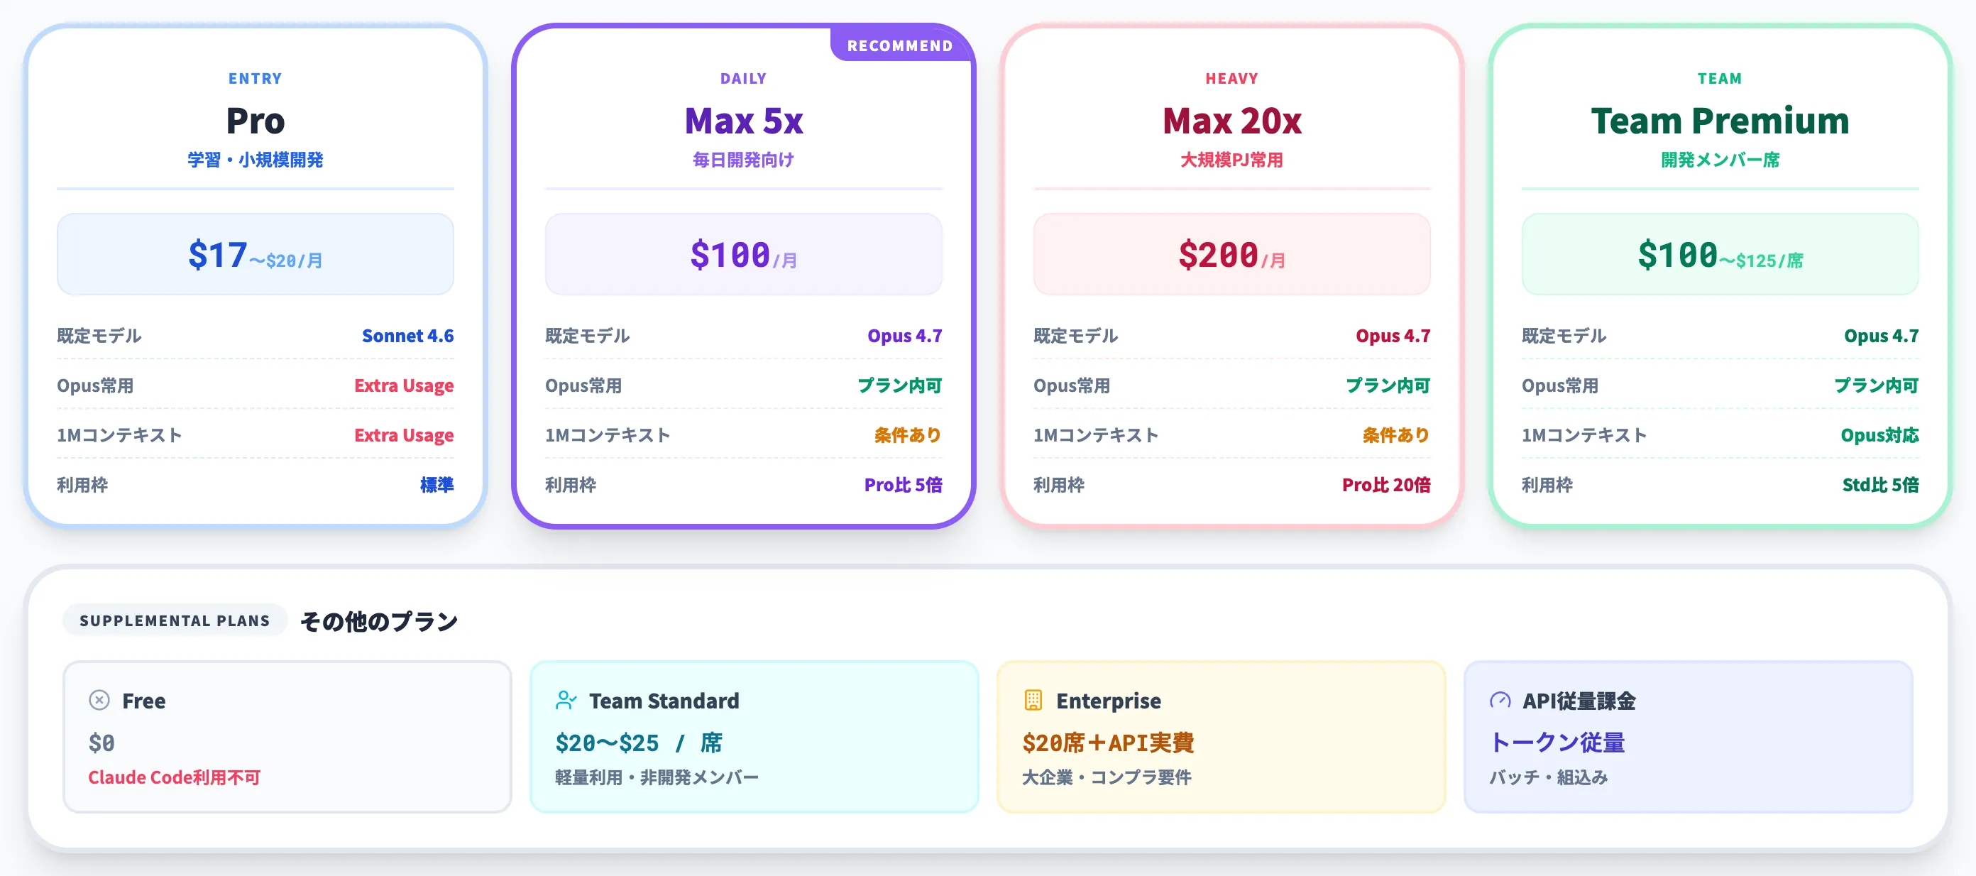The height and width of the screenshot is (876, 1976).
Task: Click 条件あり in the Max 5x card
Action: [908, 435]
